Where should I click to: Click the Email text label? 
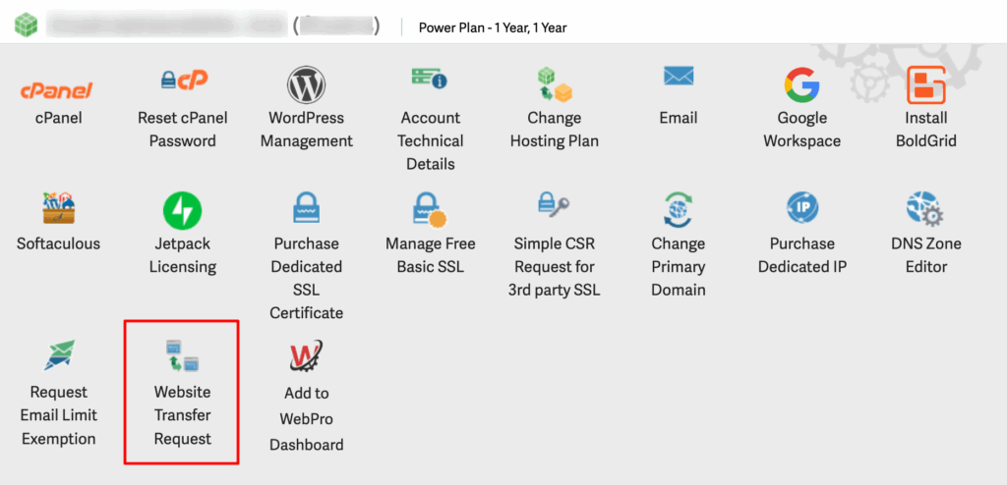pos(679,118)
